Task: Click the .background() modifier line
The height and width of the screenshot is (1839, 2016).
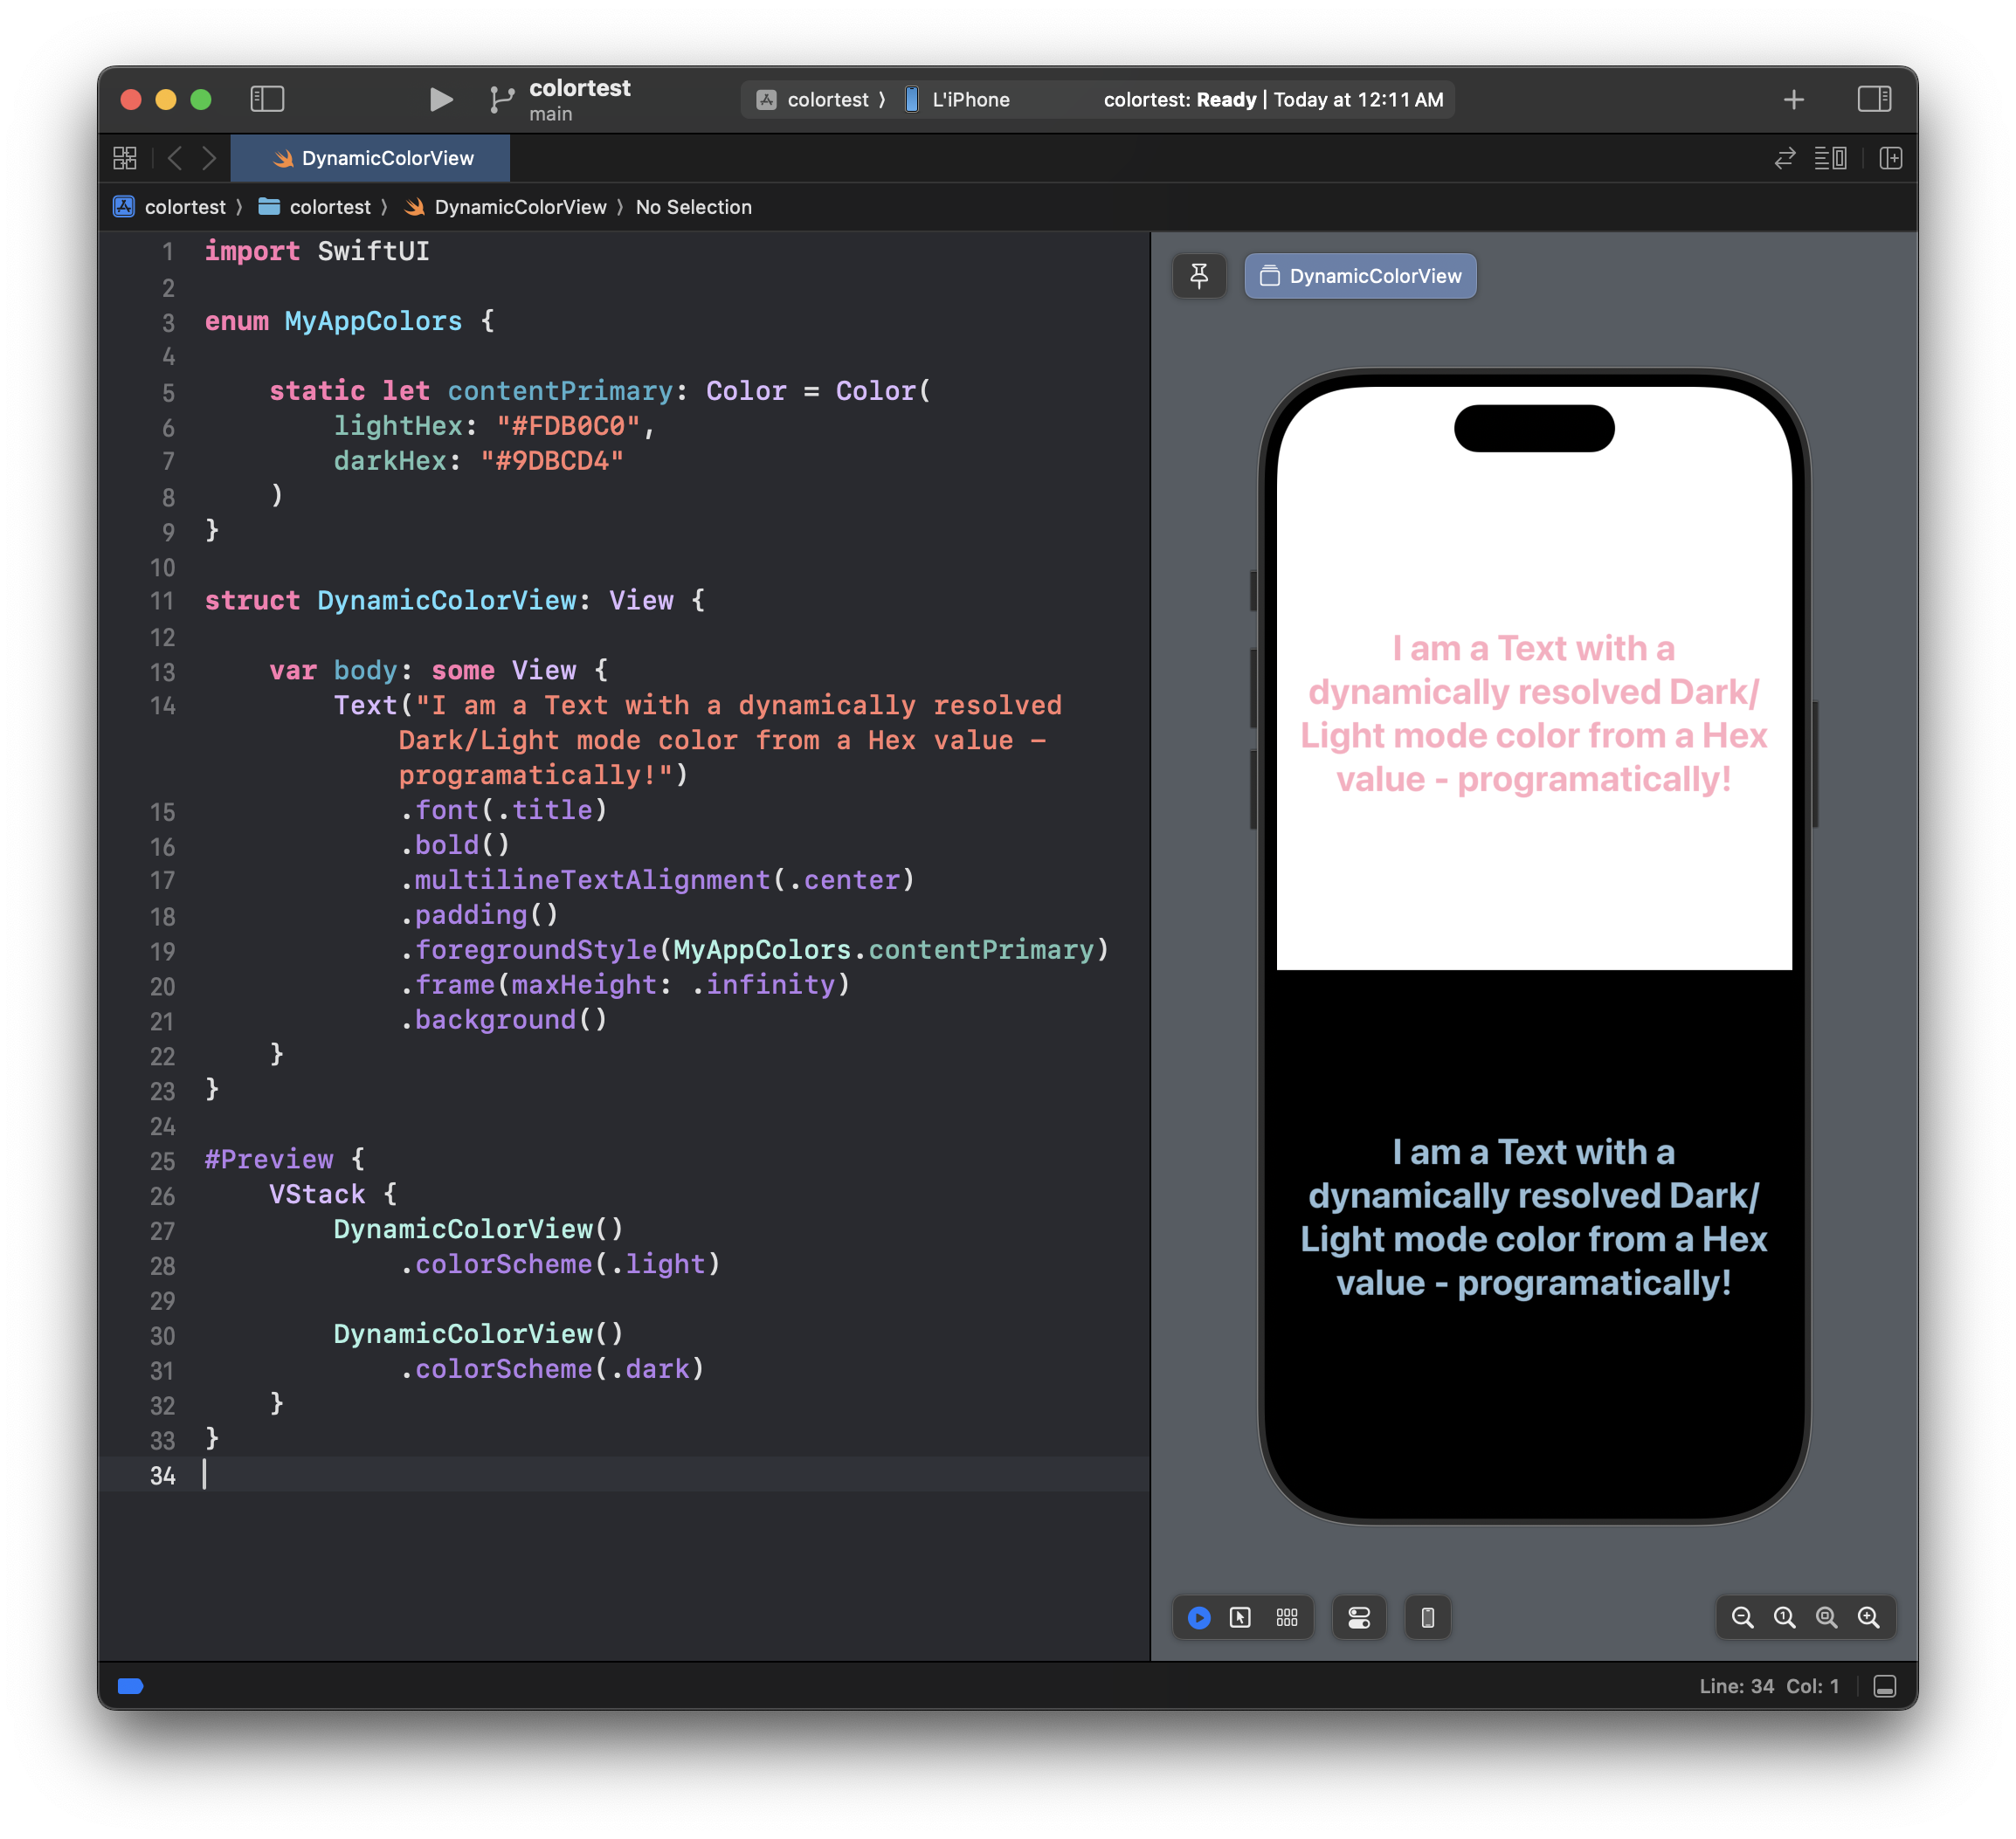Action: click(x=503, y=1019)
